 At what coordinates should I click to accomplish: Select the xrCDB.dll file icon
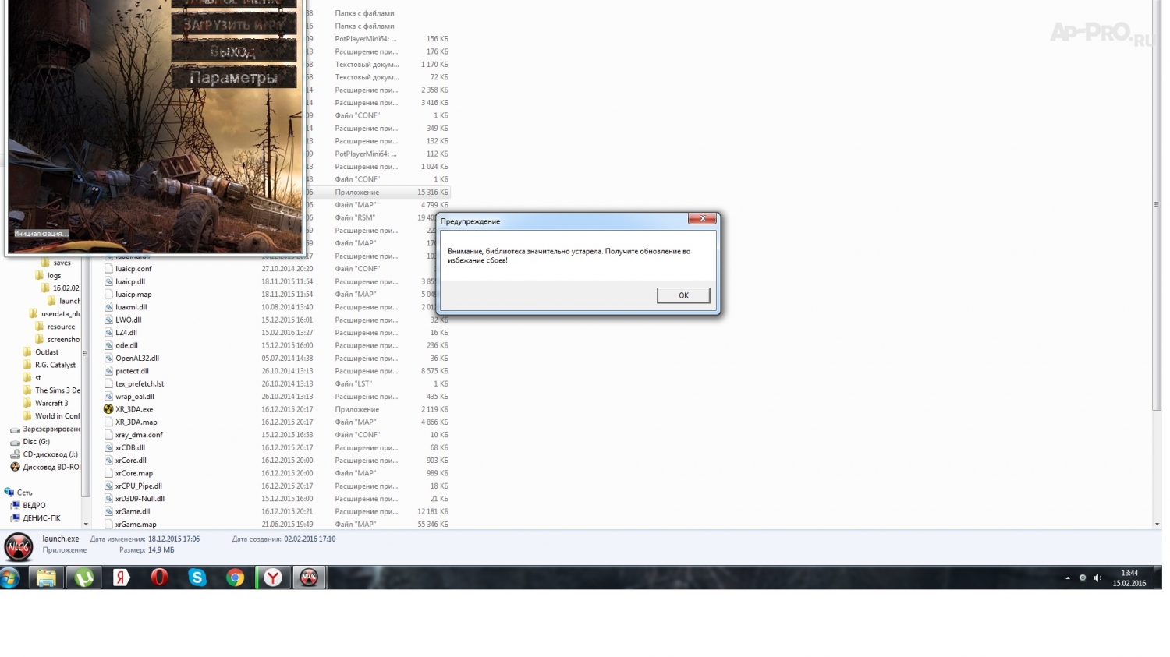pos(109,447)
